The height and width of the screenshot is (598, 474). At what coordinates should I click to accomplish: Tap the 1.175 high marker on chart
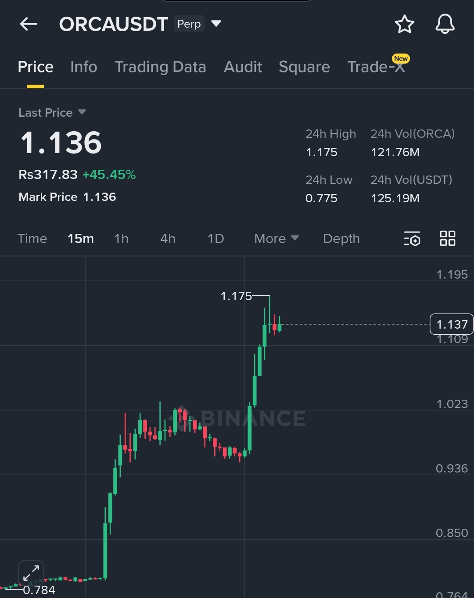236,296
